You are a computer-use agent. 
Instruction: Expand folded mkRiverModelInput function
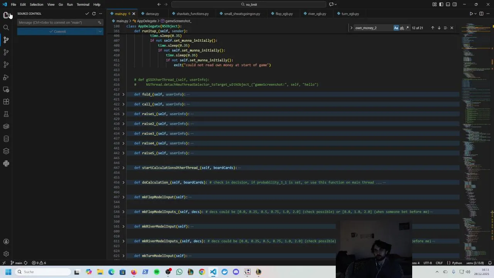click(x=123, y=226)
